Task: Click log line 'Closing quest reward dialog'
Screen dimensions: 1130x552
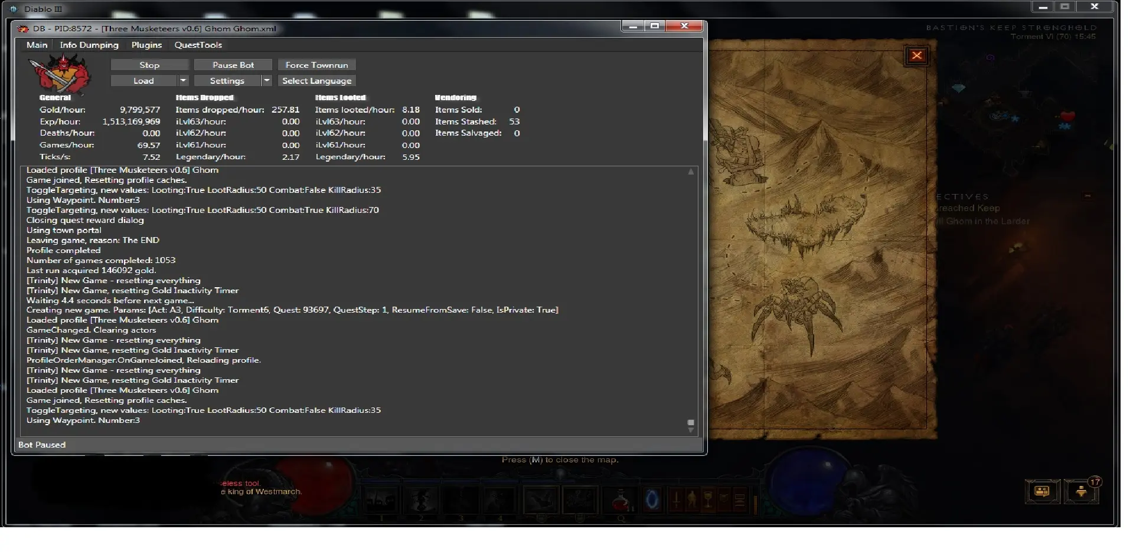Action: coord(85,220)
